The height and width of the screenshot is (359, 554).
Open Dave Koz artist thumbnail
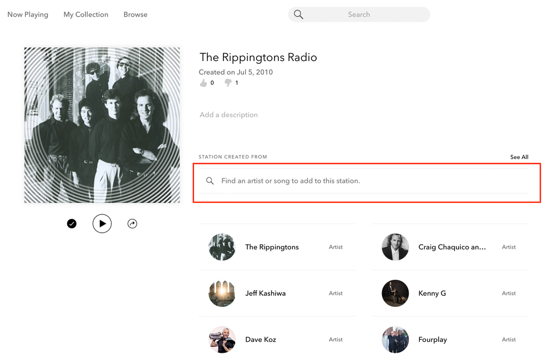[x=222, y=340]
